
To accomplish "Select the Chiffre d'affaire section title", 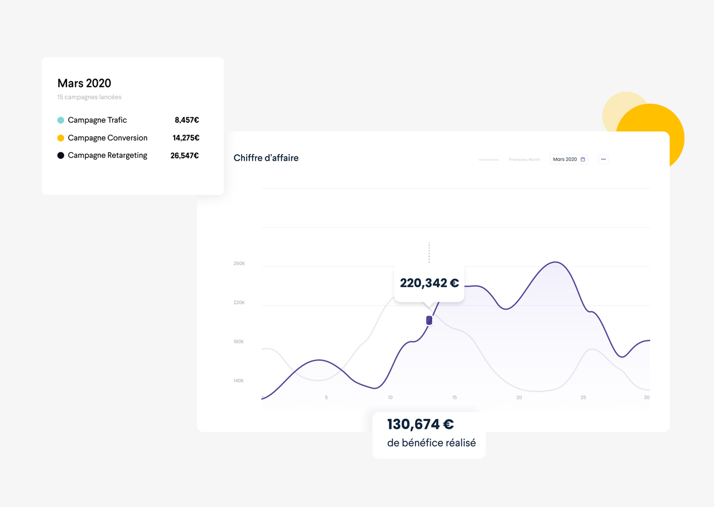I will point(266,158).
